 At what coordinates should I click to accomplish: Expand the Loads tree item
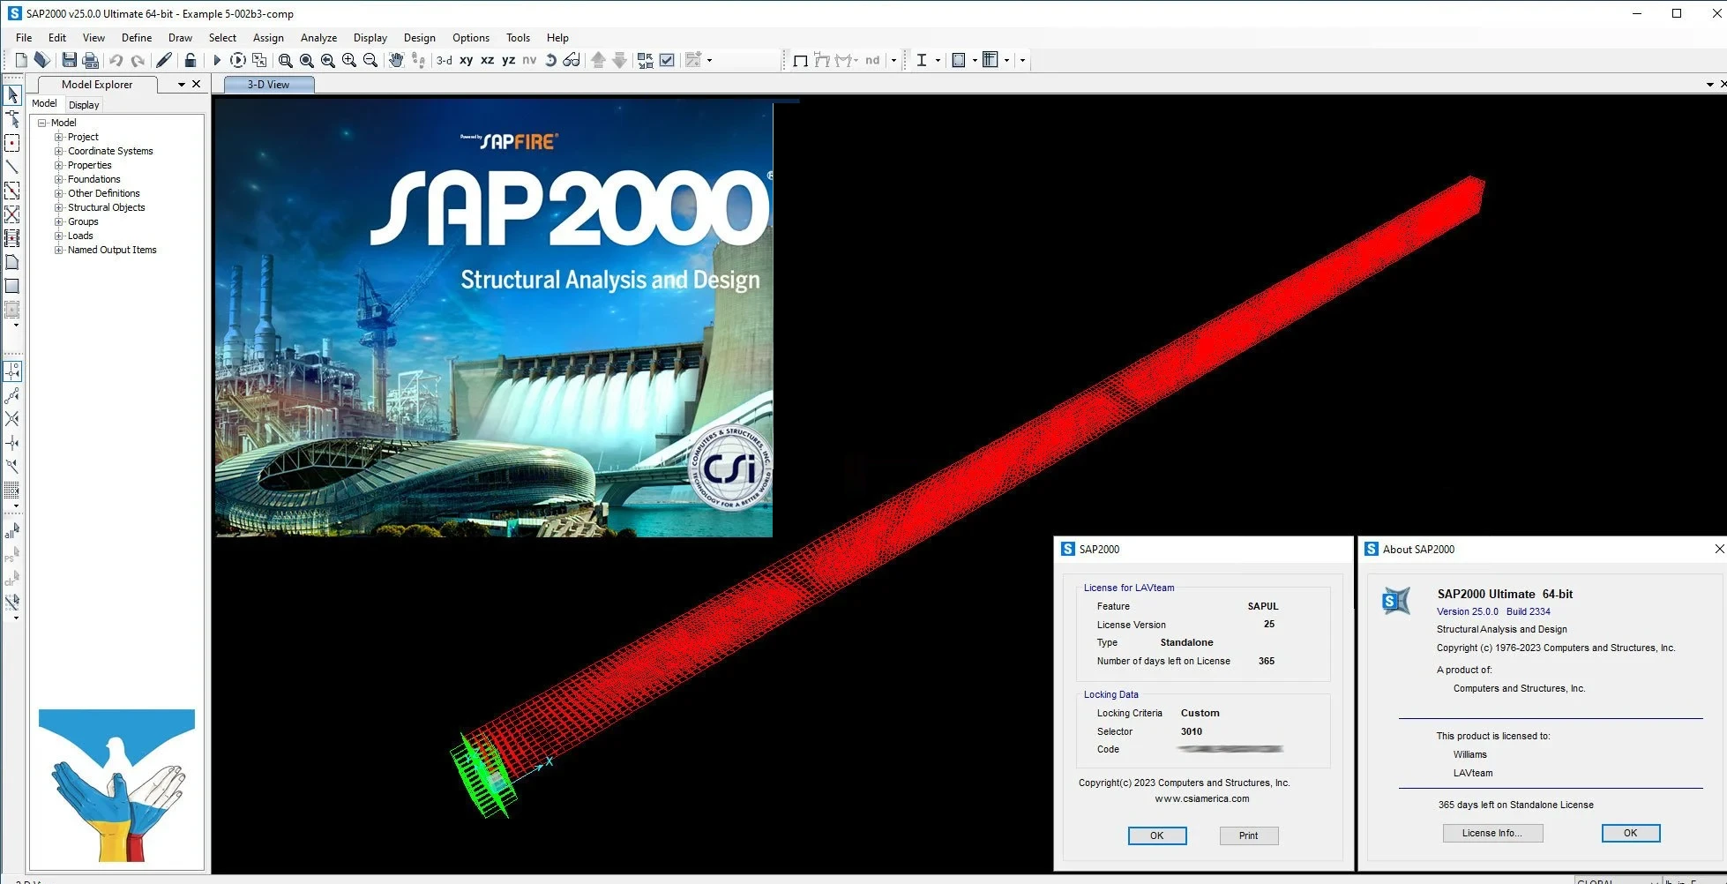tap(60, 236)
